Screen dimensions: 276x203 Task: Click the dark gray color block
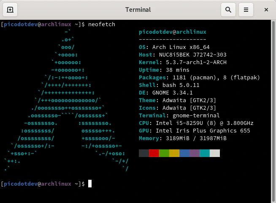pyautogui.click(x=144, y=153)
